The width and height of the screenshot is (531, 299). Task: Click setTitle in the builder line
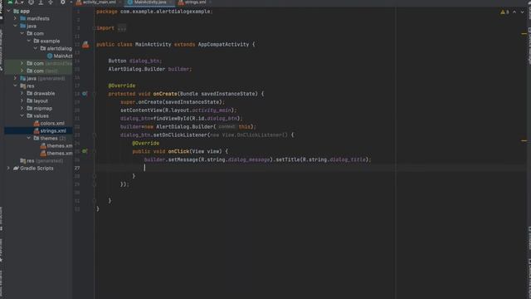(288, 159)
